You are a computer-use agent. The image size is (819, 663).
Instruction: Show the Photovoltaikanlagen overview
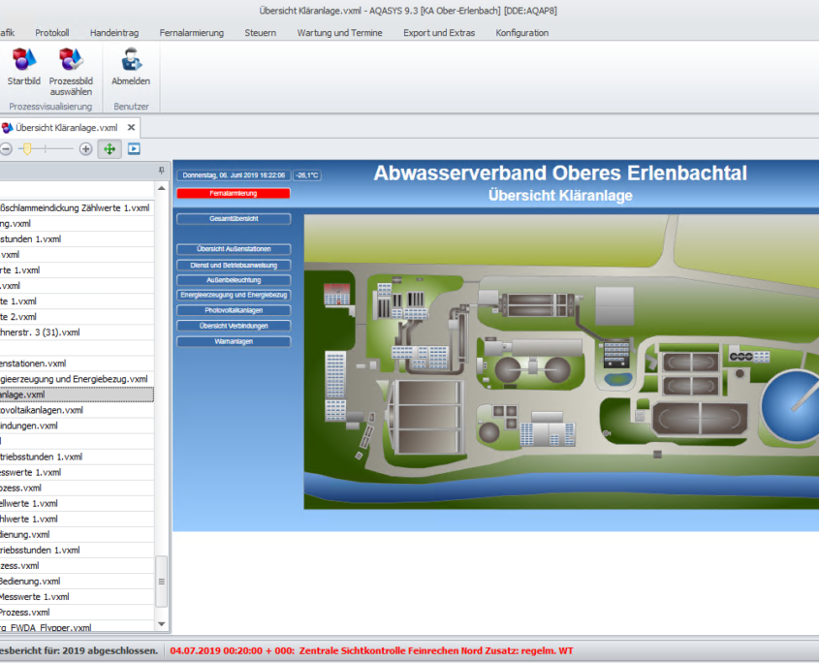click(234, 310)
